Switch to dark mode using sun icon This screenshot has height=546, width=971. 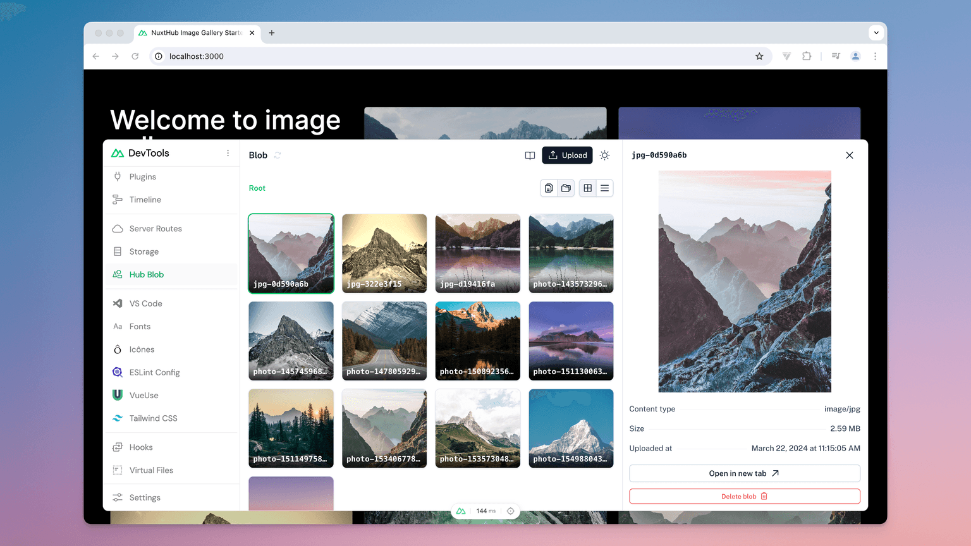point(604,155)
